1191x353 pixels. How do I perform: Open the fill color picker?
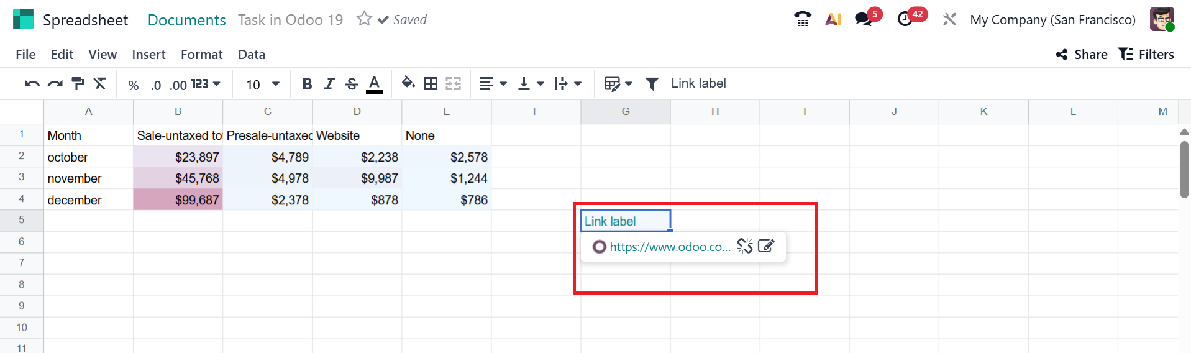(x=408, y=83)
